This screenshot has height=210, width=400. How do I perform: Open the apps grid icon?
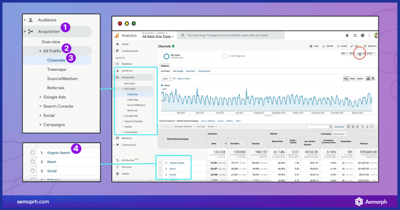(x=355, y=36)
